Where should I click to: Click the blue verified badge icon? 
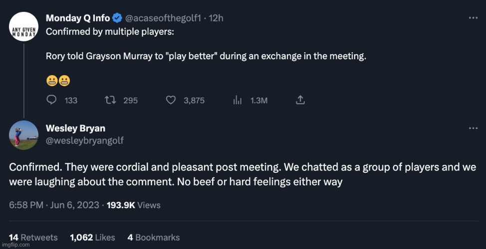click(117, 18)
